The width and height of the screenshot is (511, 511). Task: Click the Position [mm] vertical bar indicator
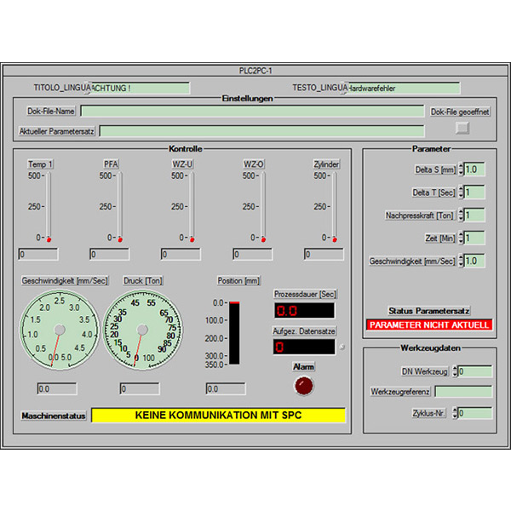[234, 333]
